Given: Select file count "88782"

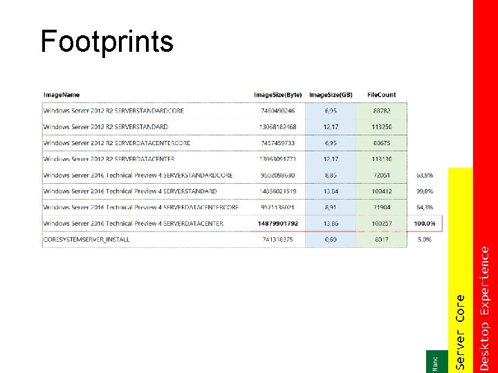Looking at the screenshot, I should point(381,111).
